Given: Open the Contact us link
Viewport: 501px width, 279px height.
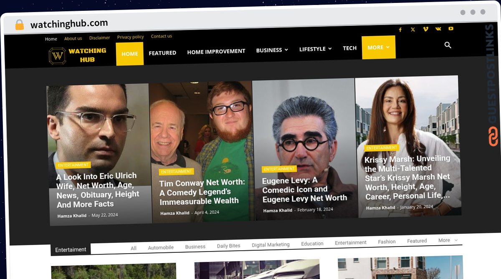Looking at the screenshot, I should click(x=162, y=36).
